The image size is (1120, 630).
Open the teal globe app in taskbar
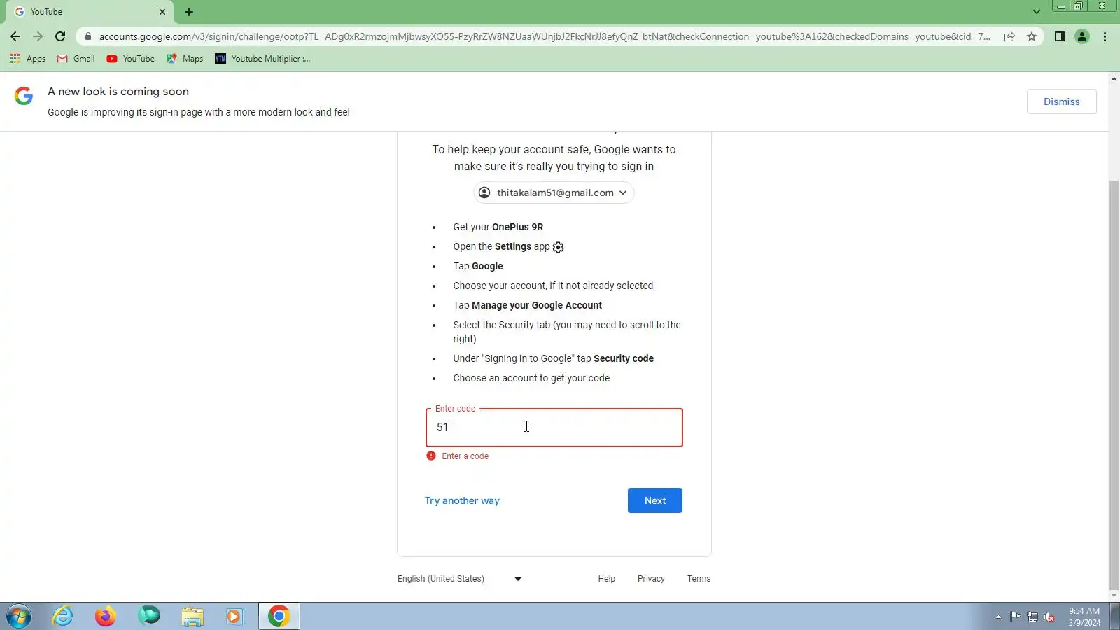pos(149,617)
